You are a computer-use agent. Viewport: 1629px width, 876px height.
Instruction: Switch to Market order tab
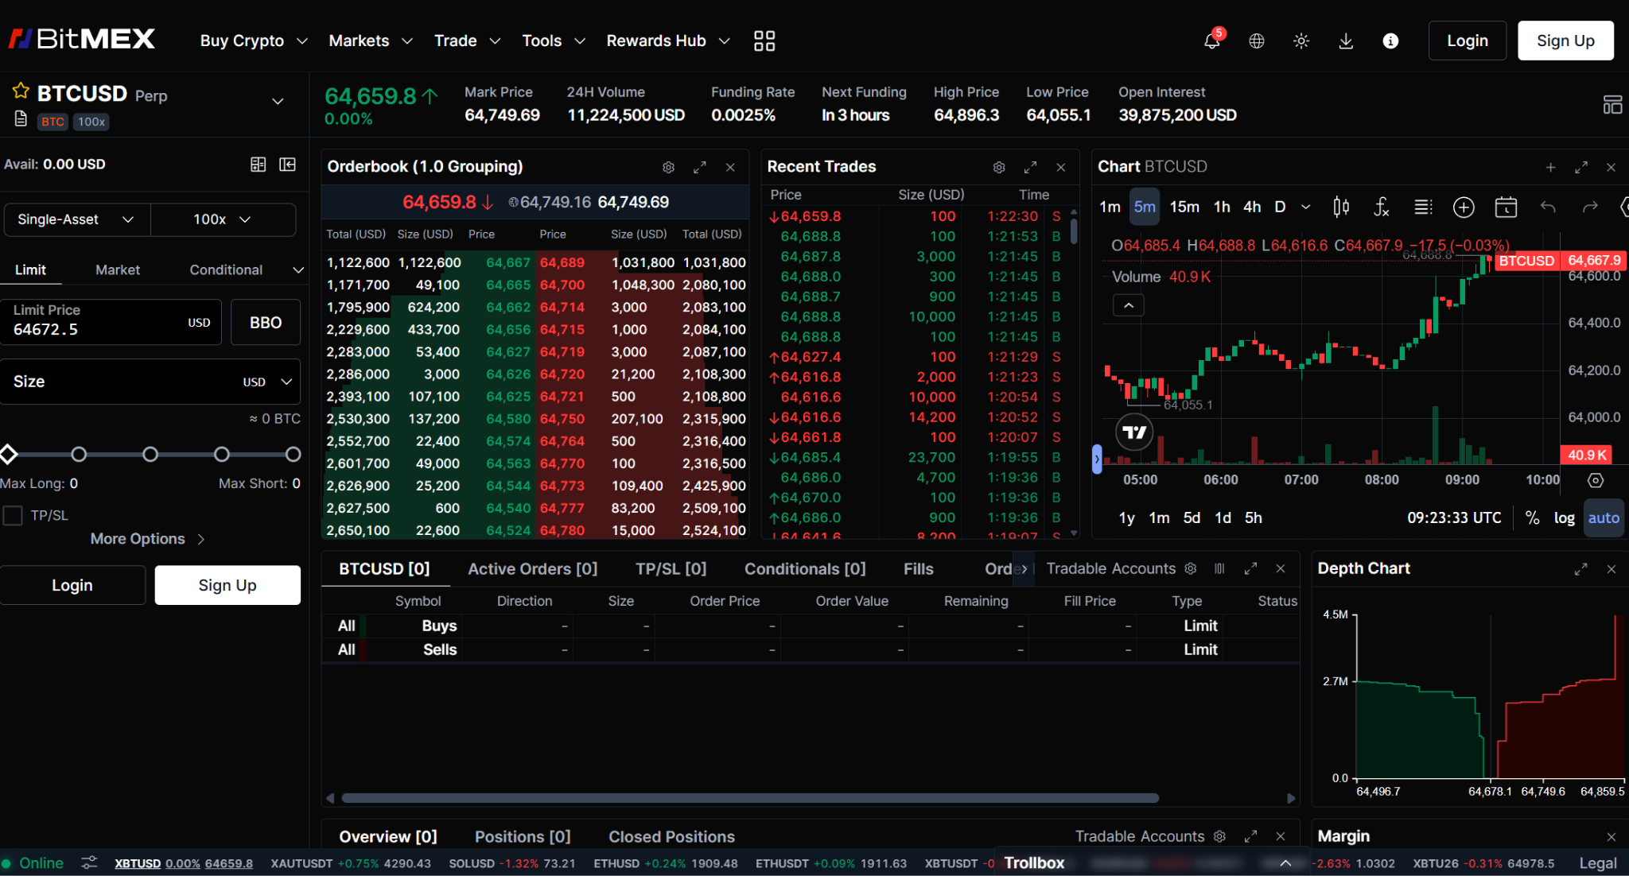click(x=118, y=269)
